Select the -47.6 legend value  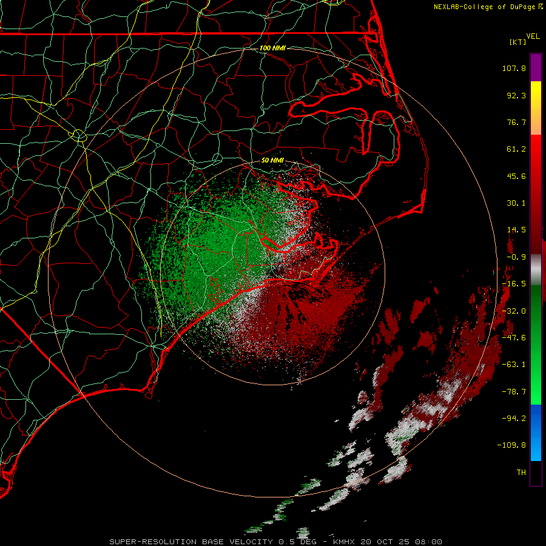pyautogui.click(x=514, y=338)
